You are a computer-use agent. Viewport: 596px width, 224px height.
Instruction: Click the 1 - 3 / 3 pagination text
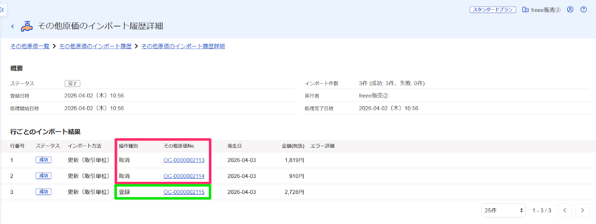[x=542, y=210]
